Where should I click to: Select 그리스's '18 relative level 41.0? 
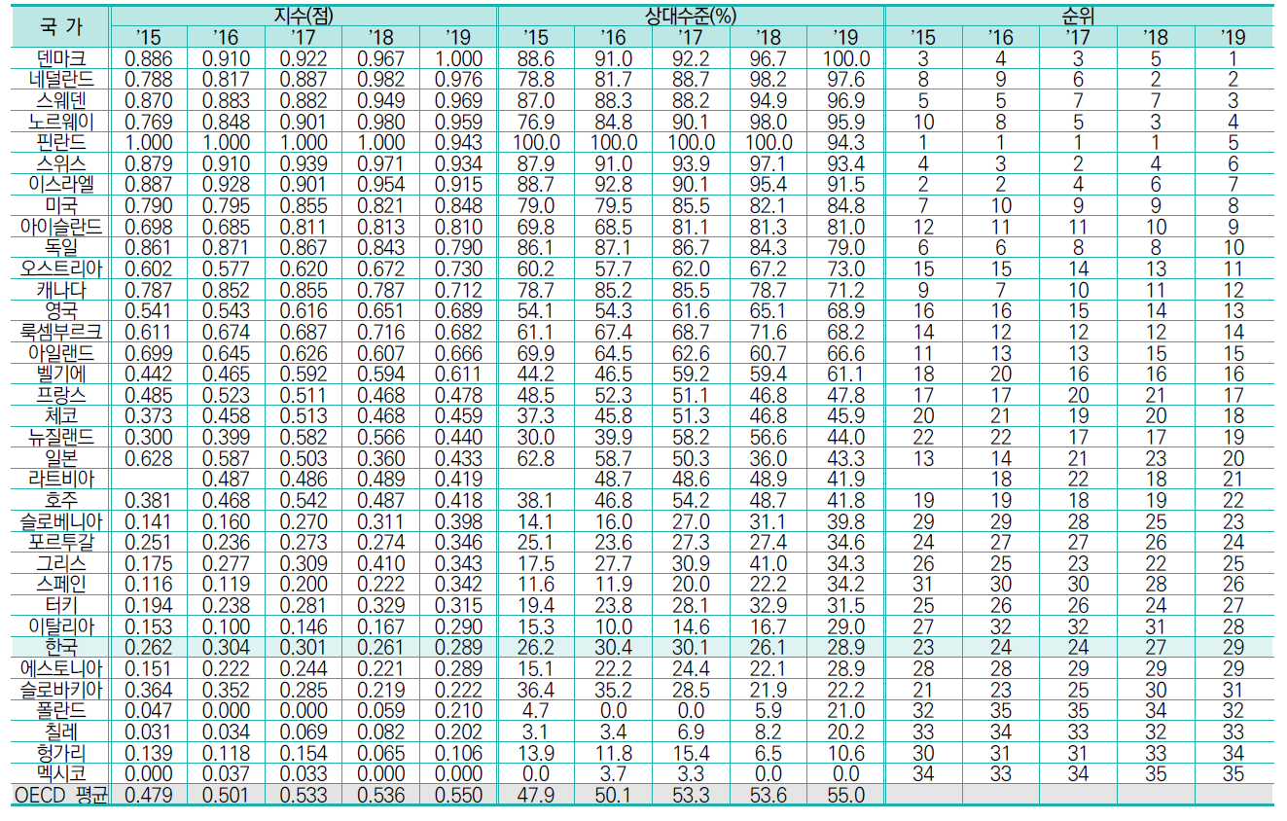tap(769, 562)
